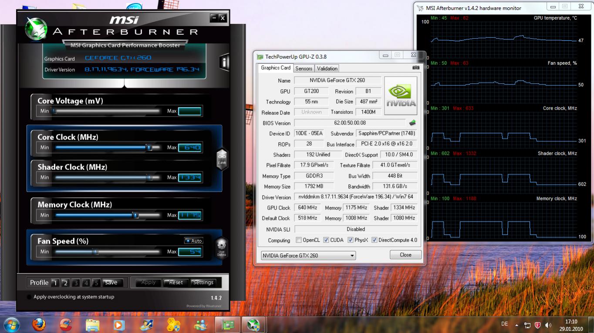Screen dimensions: 594x333
Task: Click the MSI Afterburner taskbar button
Action: click(253, 325)
